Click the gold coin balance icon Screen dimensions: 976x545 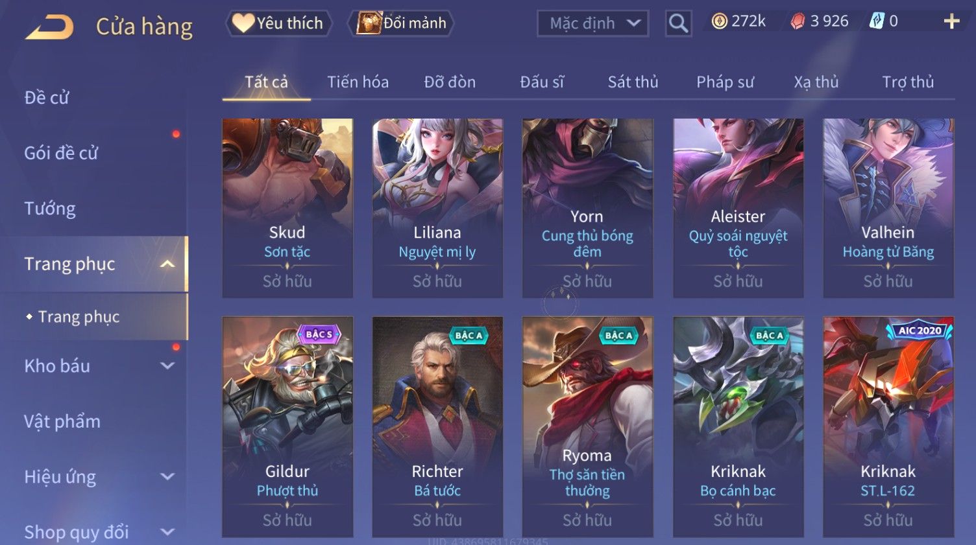719,21
